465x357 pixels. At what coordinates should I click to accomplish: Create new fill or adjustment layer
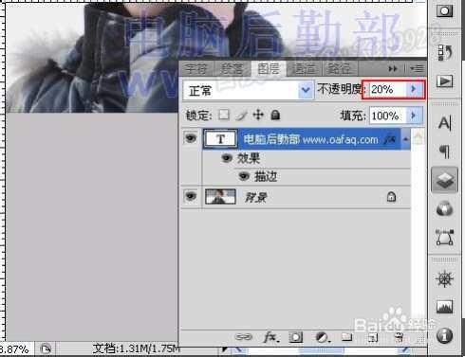click(323, 337)
